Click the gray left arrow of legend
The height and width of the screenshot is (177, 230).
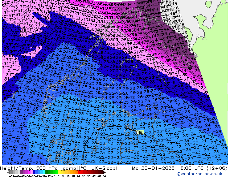pyautogui.click(x=8, y=172)
